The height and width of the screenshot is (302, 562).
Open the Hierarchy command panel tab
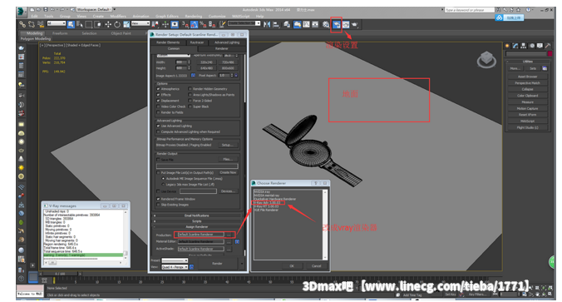click(x=524, y=46)
